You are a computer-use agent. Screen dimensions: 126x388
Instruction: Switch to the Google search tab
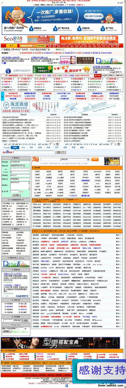point(7,147)
